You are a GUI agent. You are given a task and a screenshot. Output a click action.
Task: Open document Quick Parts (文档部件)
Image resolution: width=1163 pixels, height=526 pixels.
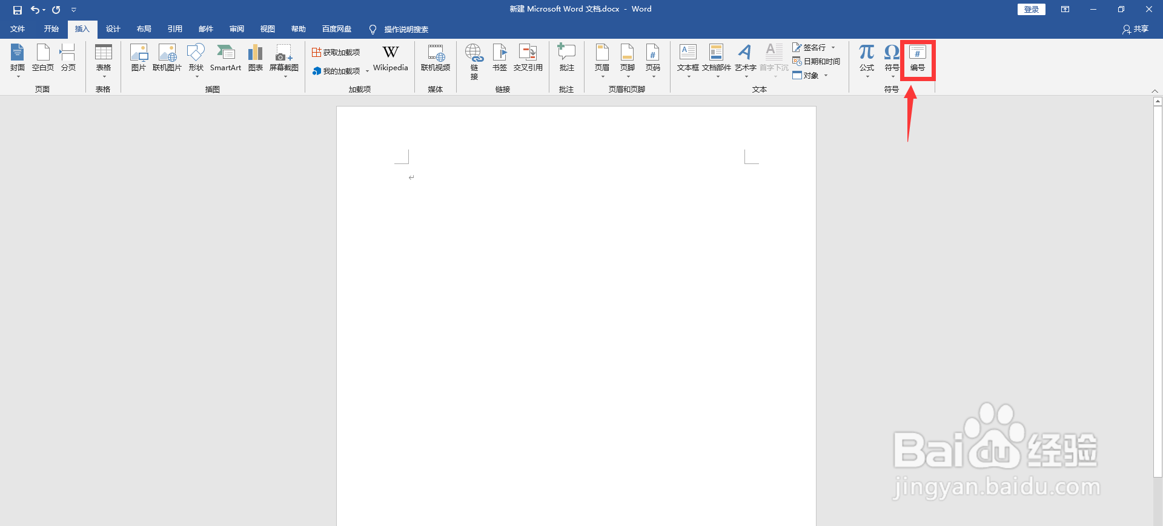[x=717, y=60]
